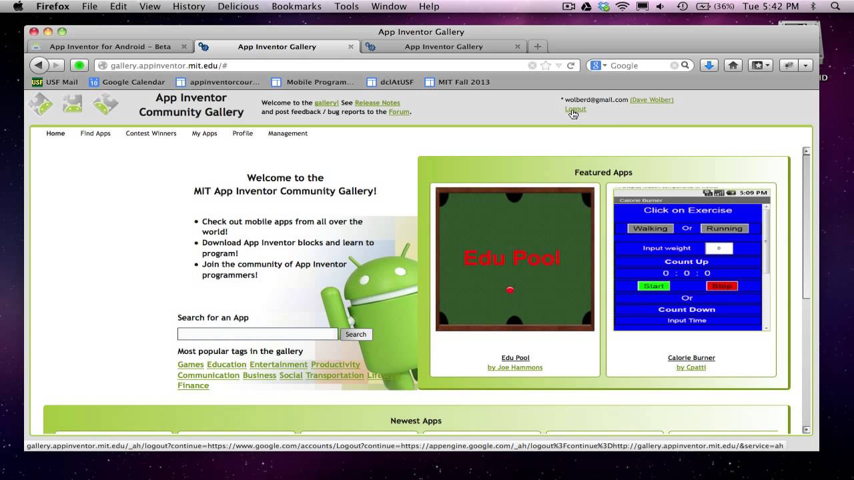This screenshot has height=480, width=854.
Task: Close the App Inventor for Android – Beta tab
Action: click(184, 47)
